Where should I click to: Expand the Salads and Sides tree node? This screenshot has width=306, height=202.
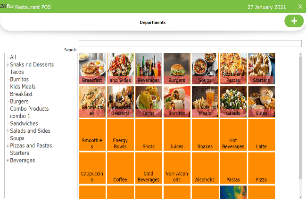[8, 131]
